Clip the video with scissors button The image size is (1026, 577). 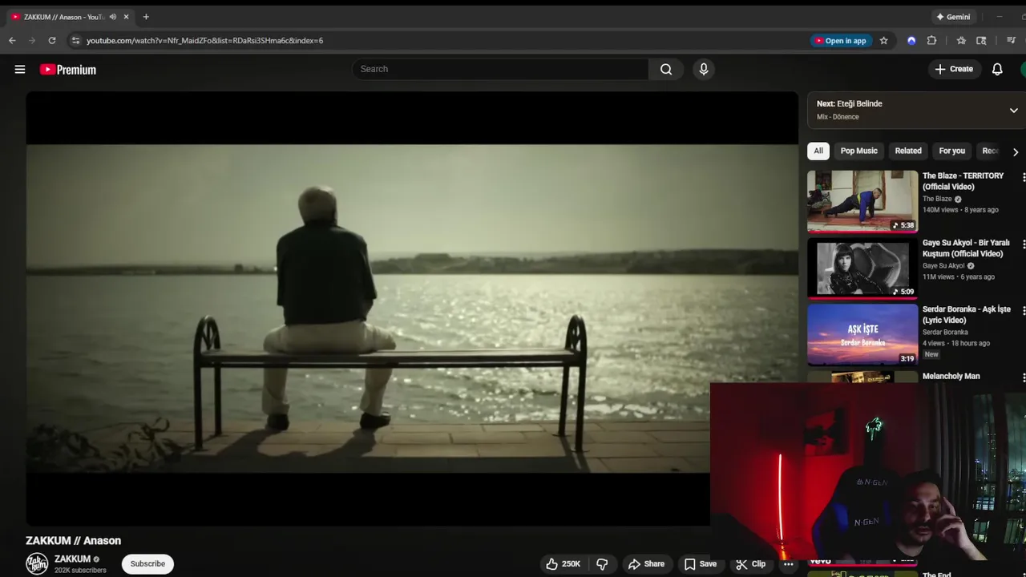point(751,564)
